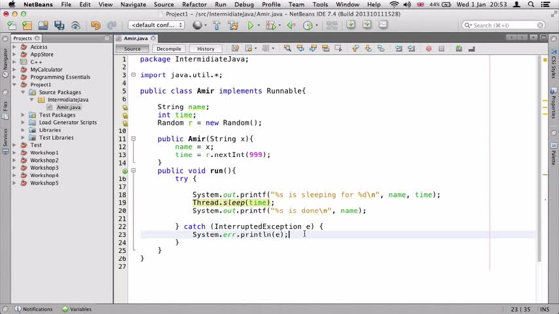Click the Comment lines icon
This screenshot has height=314, width=559.
[x=459, y=48]
